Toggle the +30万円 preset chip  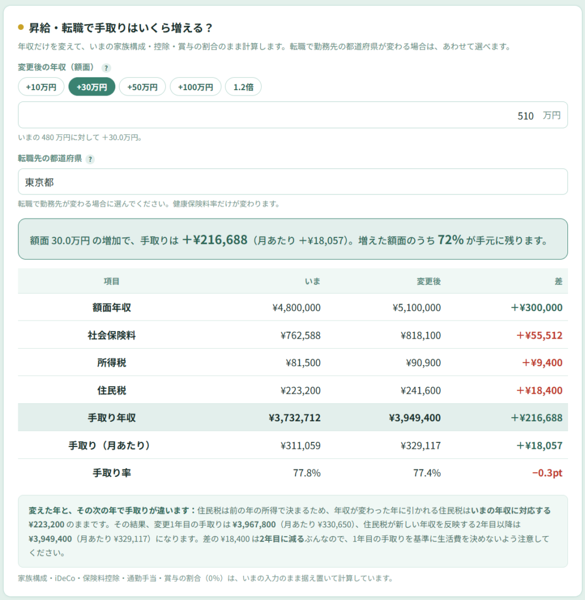(92, 87)
